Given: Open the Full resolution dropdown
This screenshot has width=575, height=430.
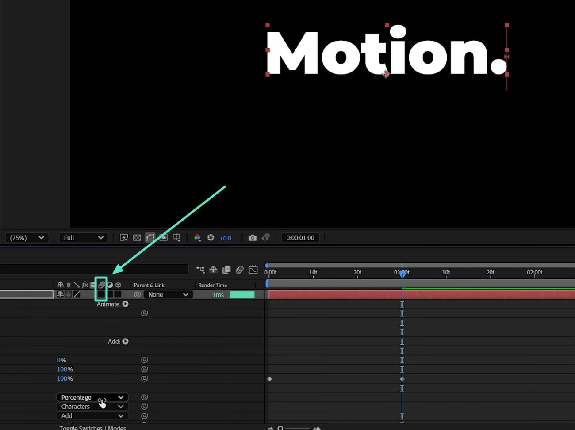Looking at the screenshot, I should pos(84,238).
